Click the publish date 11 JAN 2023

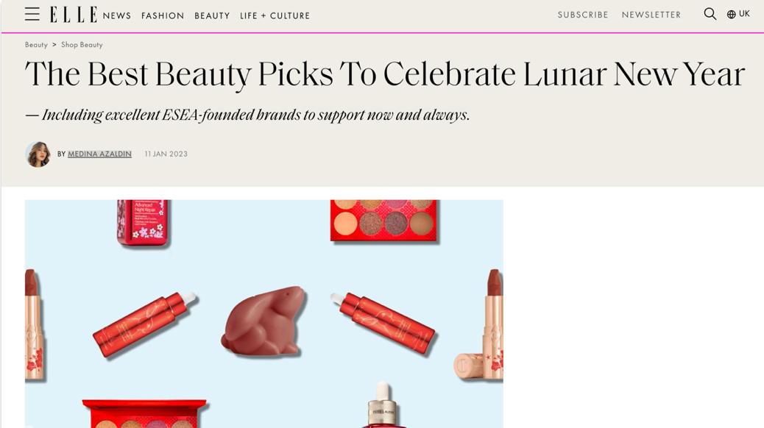[166, 154]
